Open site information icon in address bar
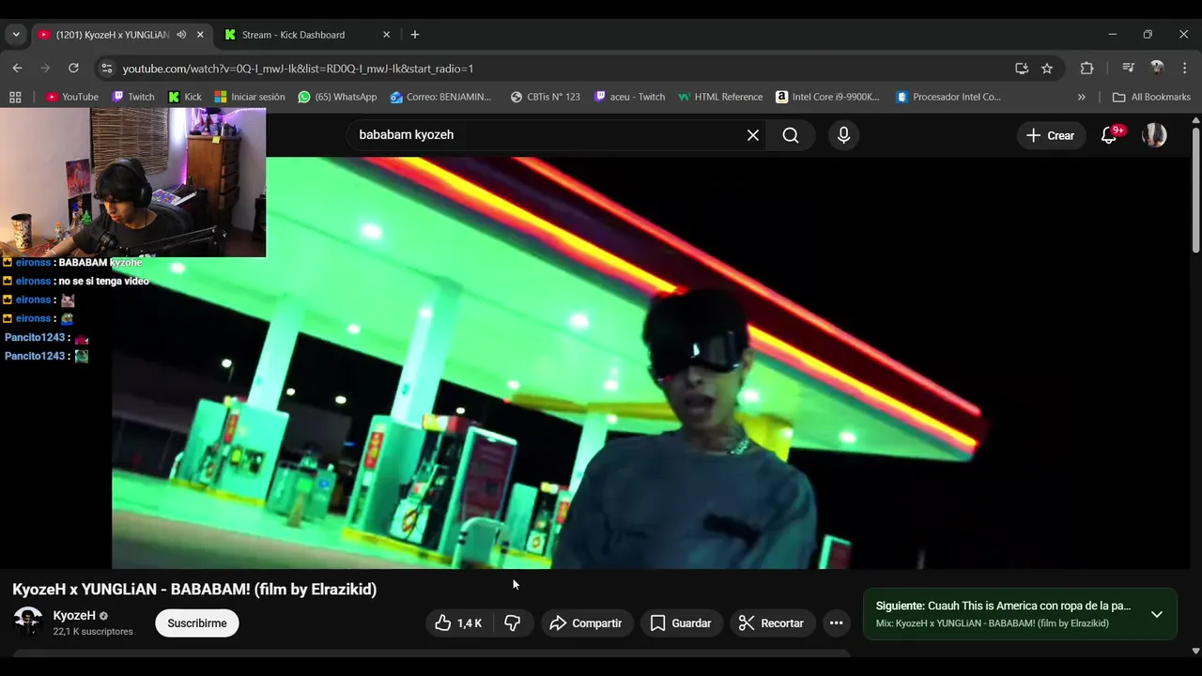1202x676 pixels. point(107,68)
